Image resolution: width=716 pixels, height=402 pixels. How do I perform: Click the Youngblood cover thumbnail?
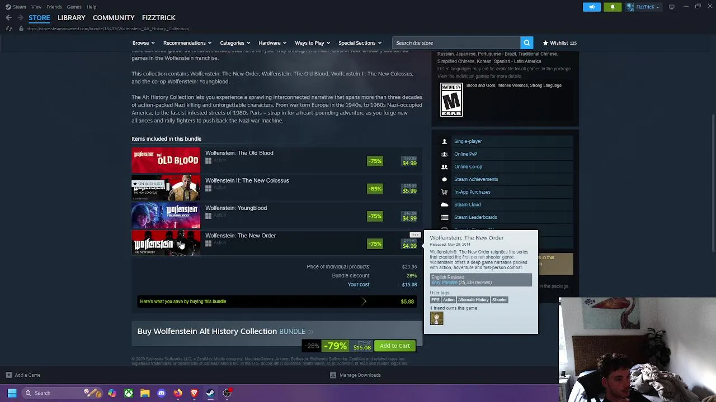pos(166,216)
